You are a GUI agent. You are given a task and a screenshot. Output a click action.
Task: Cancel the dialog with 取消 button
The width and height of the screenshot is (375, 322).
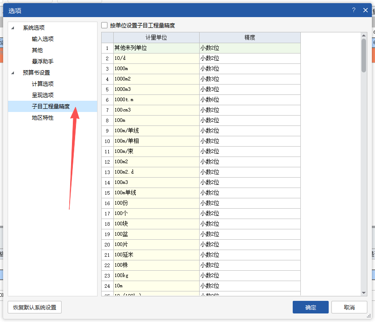349,307
